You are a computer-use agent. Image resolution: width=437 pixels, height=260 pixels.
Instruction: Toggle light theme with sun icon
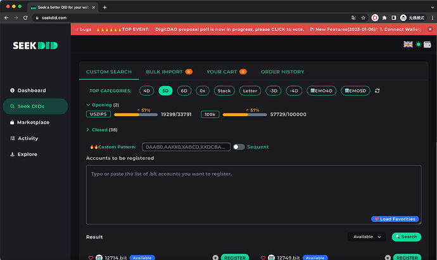419,44
